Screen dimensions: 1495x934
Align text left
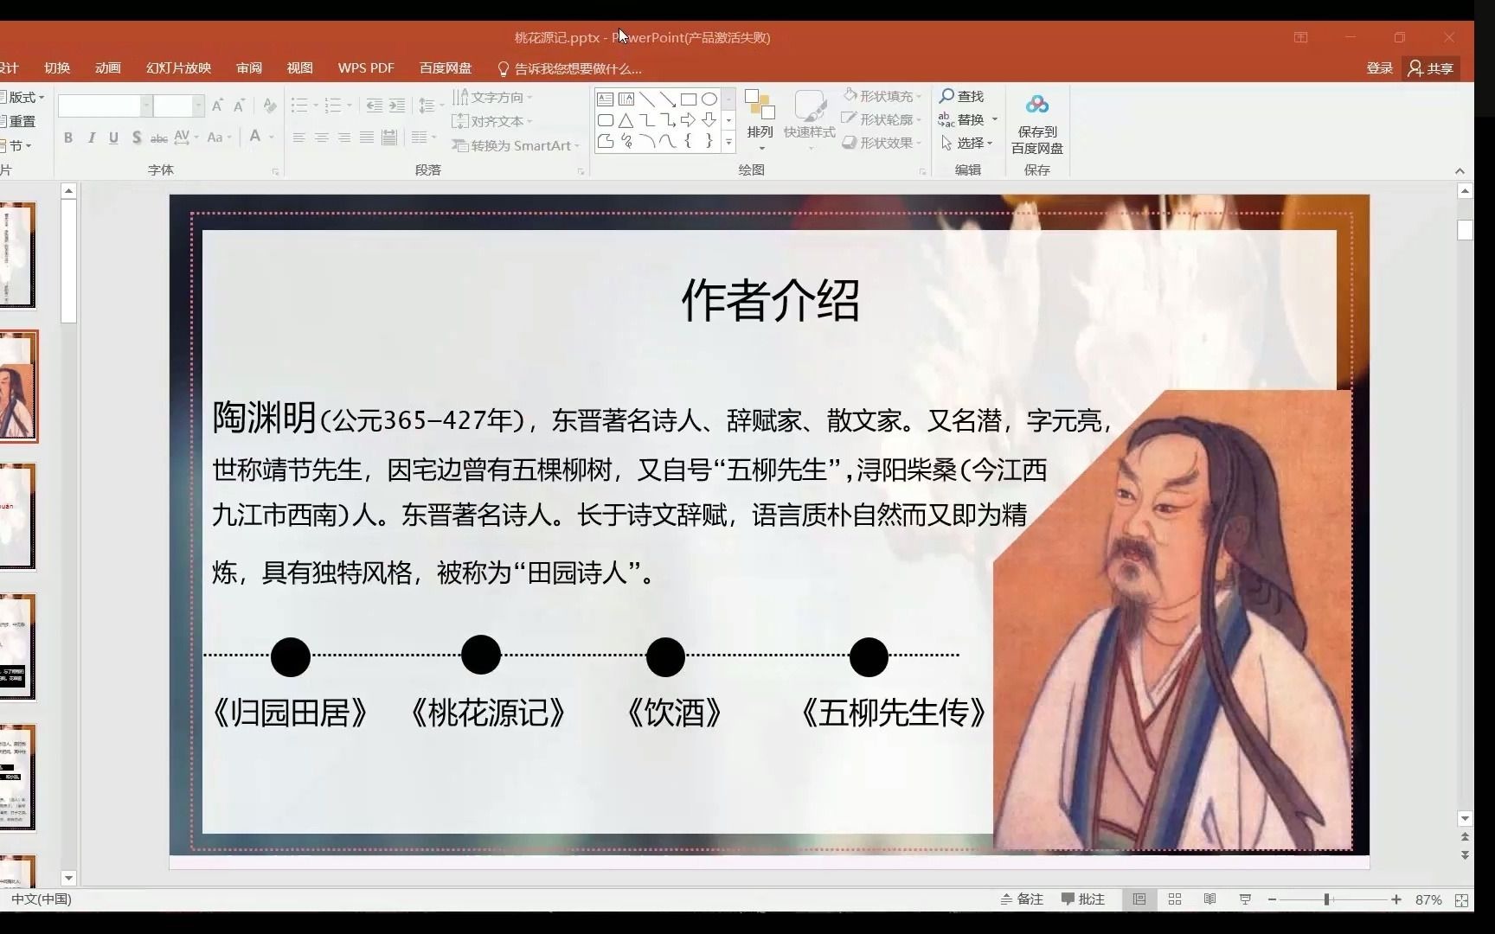point(298,138)
